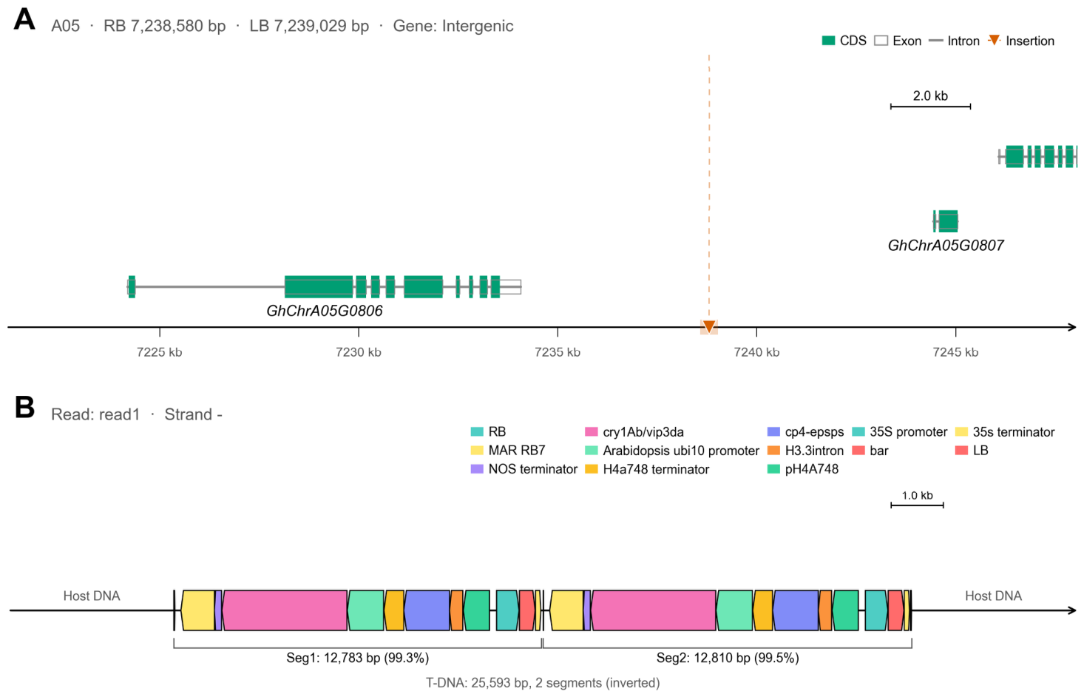
Task: Click the blue cp4-epsps block in Seg2
Action: point(796,610)
